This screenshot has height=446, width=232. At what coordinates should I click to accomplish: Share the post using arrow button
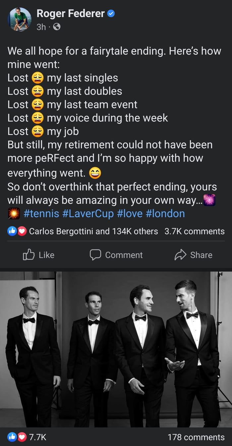point(193,255)
